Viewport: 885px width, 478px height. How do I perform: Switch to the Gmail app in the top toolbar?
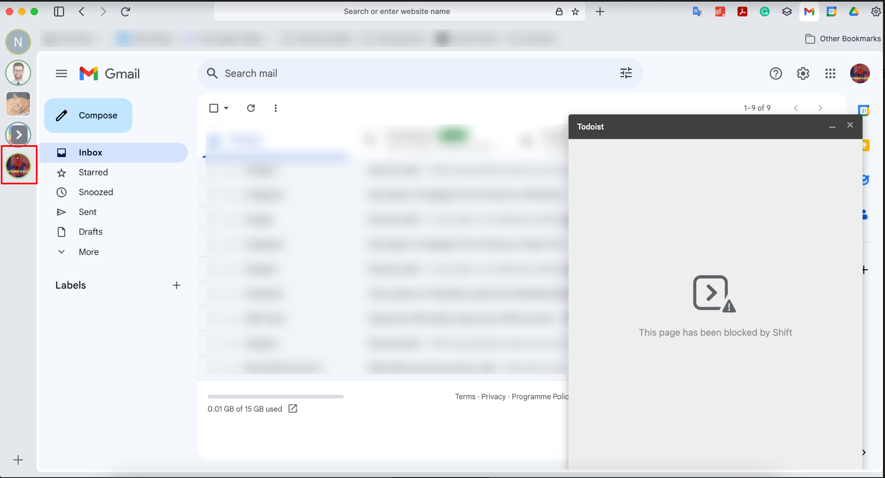point(809,12)
